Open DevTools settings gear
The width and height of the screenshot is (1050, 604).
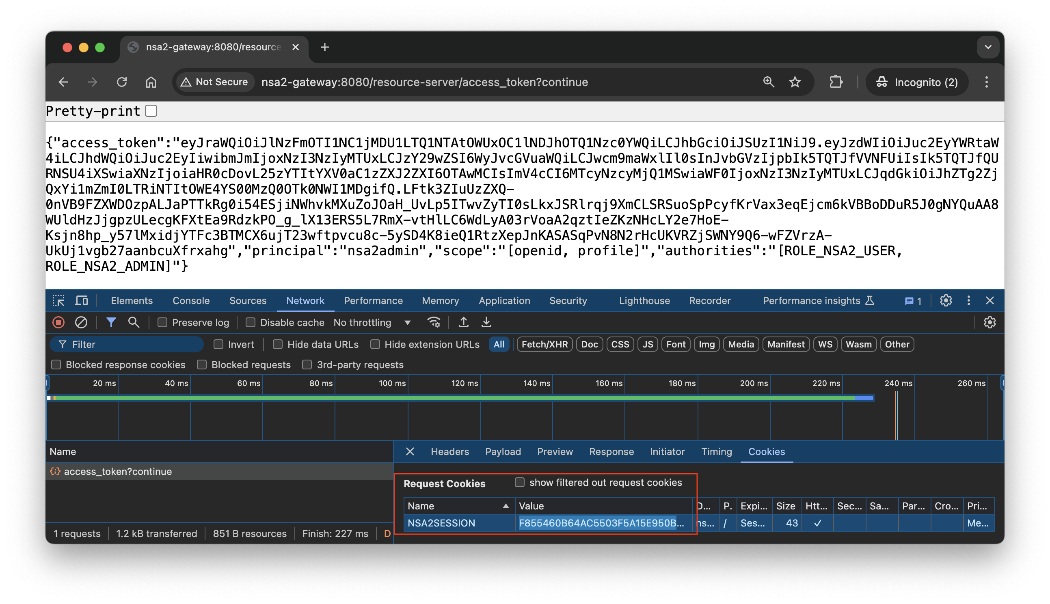point(946,301)
